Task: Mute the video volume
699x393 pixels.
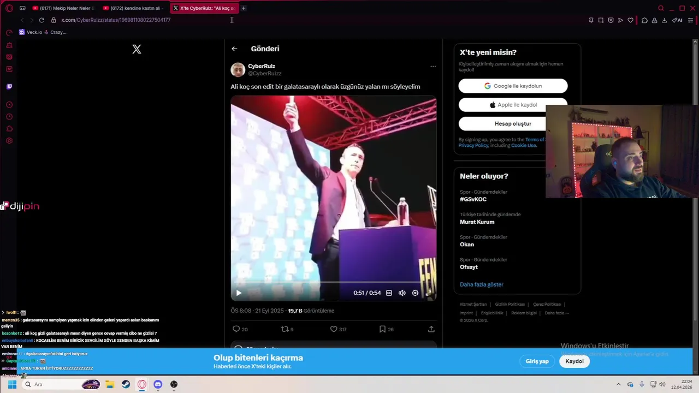Action: 402,293
